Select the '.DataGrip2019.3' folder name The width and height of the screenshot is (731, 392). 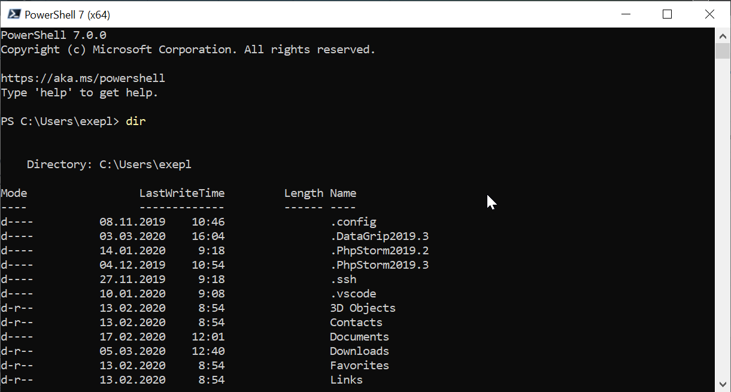[380, 236]
